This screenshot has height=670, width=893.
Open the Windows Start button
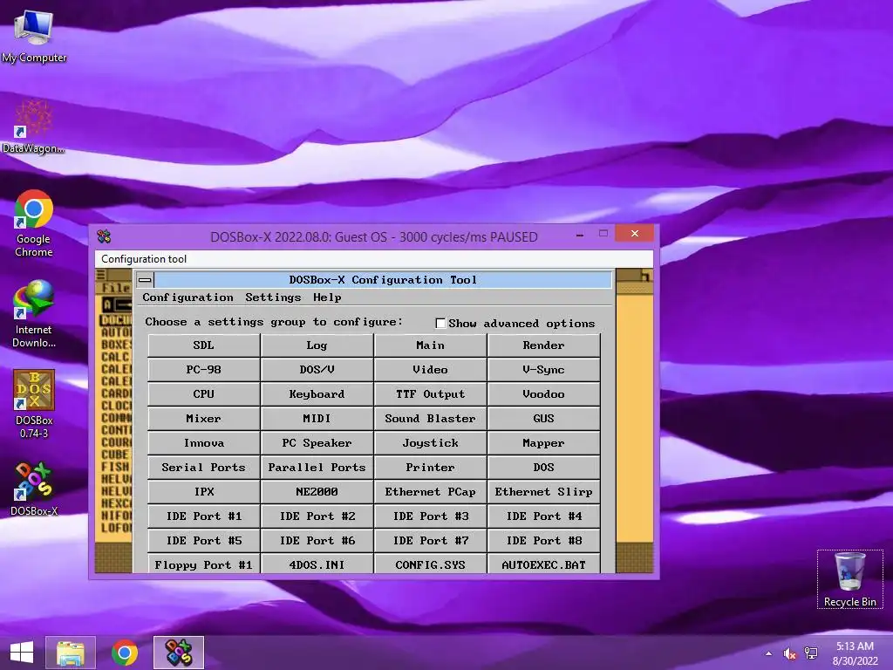[x=22, y=653]
